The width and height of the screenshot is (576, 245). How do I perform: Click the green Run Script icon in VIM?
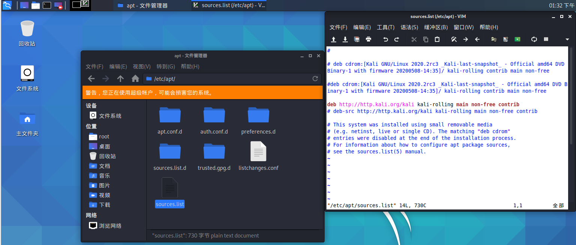tap(517, 39)
